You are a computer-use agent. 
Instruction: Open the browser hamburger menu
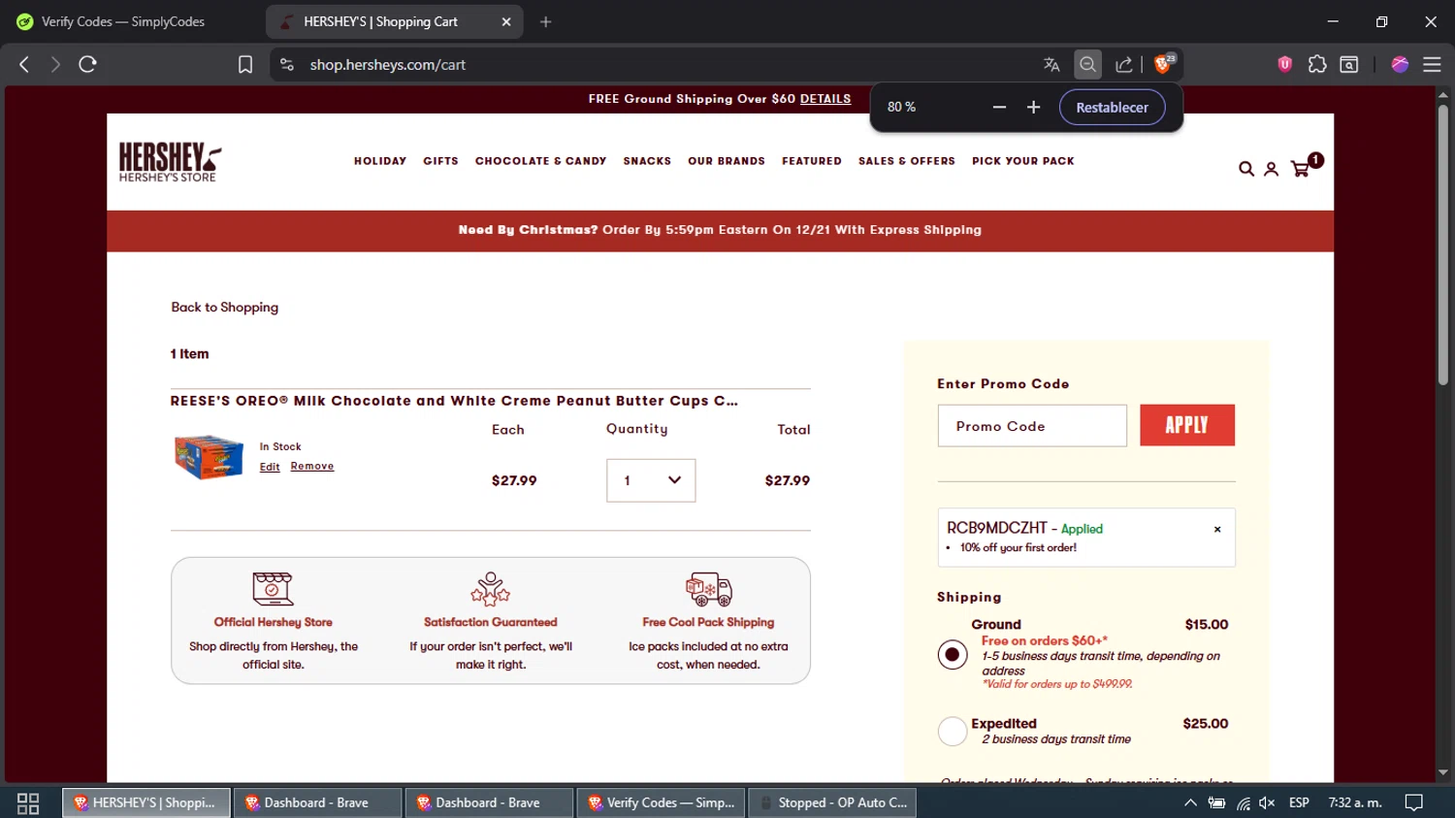coord(1432,64)
